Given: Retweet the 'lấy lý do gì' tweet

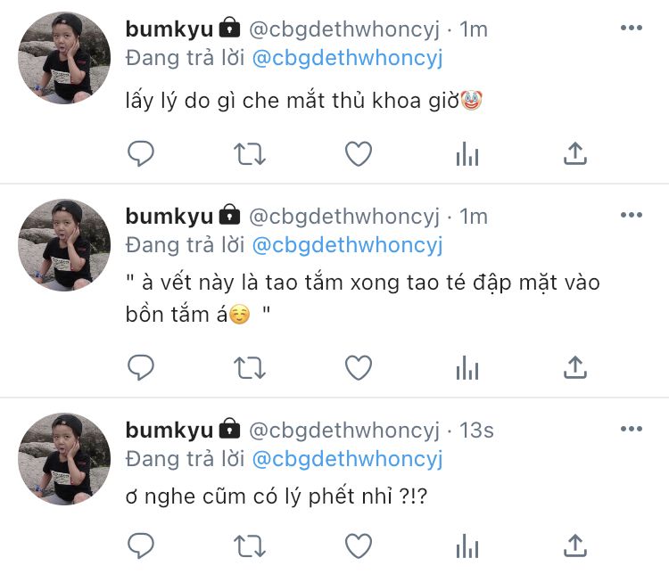Looking at the screenshot, I should coord(250,154).
